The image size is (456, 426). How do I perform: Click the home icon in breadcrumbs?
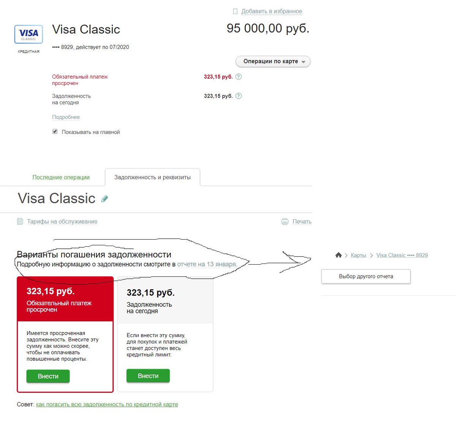point(339,255)
